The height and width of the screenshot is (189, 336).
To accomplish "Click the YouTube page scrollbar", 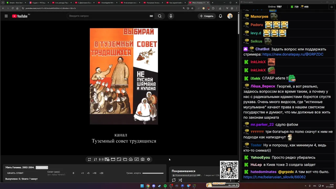I will (x=238, y=24).
